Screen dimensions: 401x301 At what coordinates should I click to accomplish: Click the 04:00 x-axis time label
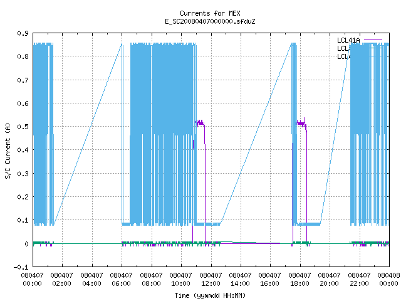(91, 283)
